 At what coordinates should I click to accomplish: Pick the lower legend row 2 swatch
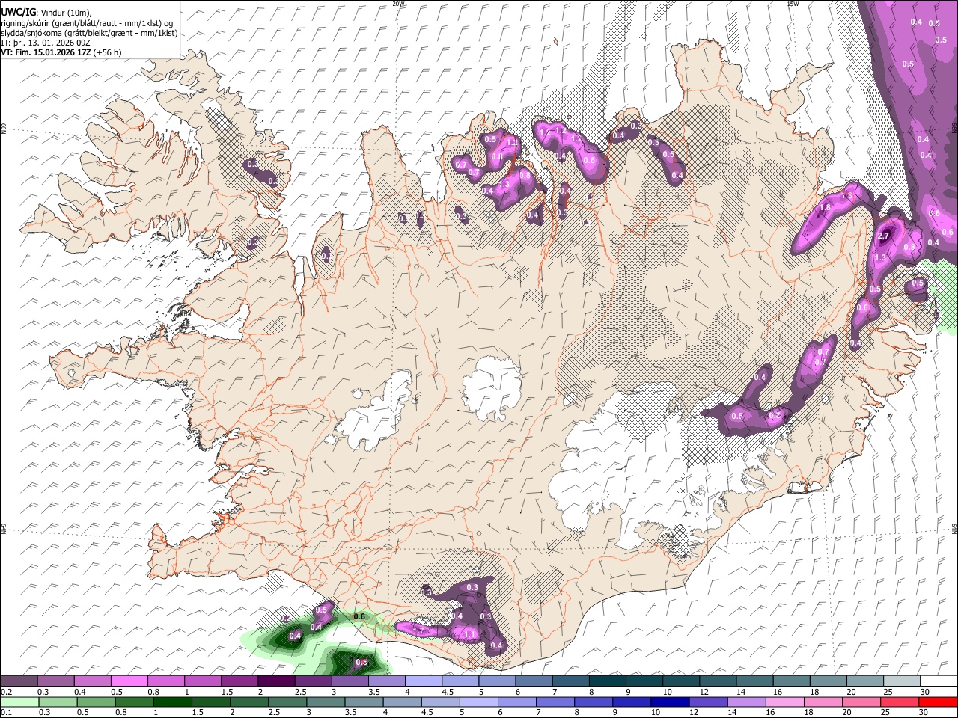tap(250, 702)
